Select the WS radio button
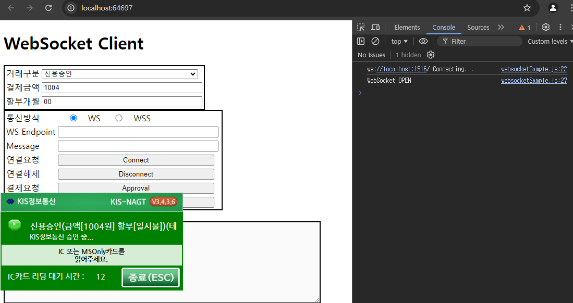 tap(74, 118)
